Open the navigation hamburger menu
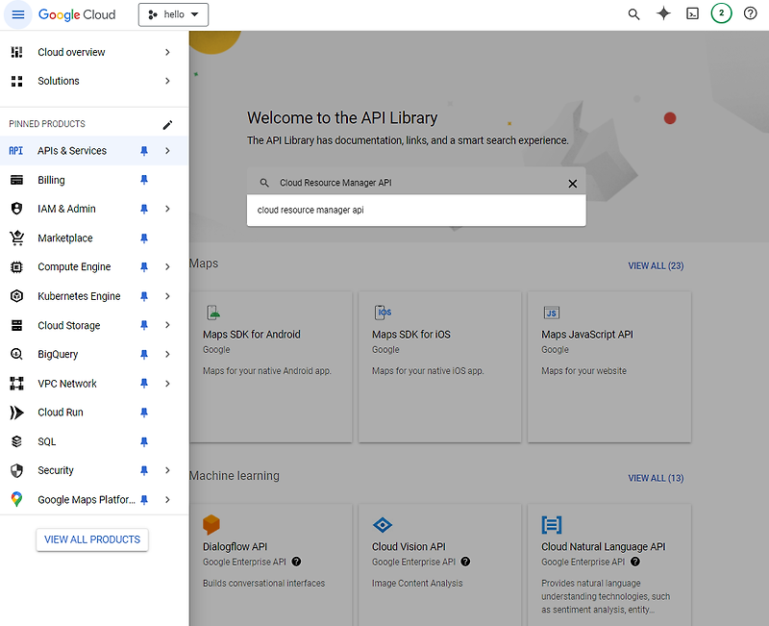 pos(16,14)
